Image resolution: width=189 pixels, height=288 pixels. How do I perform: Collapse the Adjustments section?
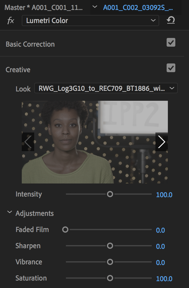10,212
